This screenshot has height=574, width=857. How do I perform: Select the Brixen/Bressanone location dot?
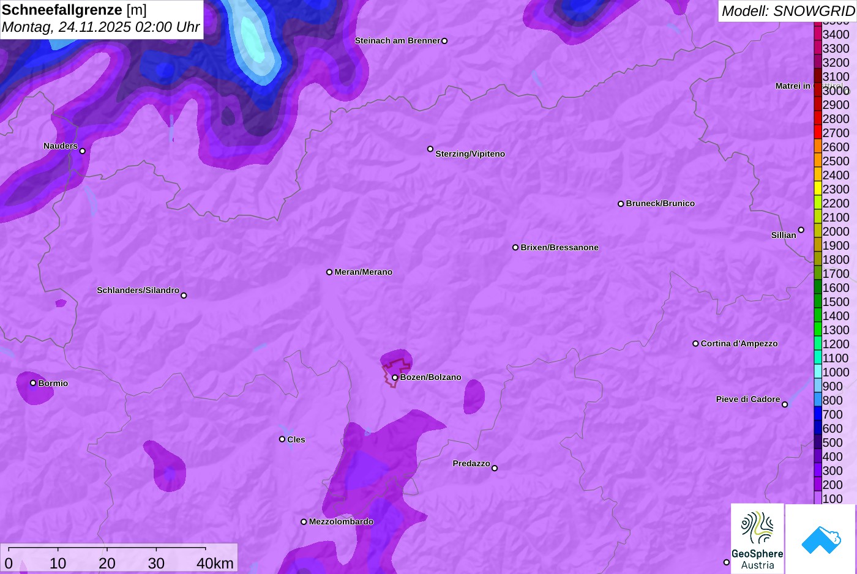(x=515, y=248)
